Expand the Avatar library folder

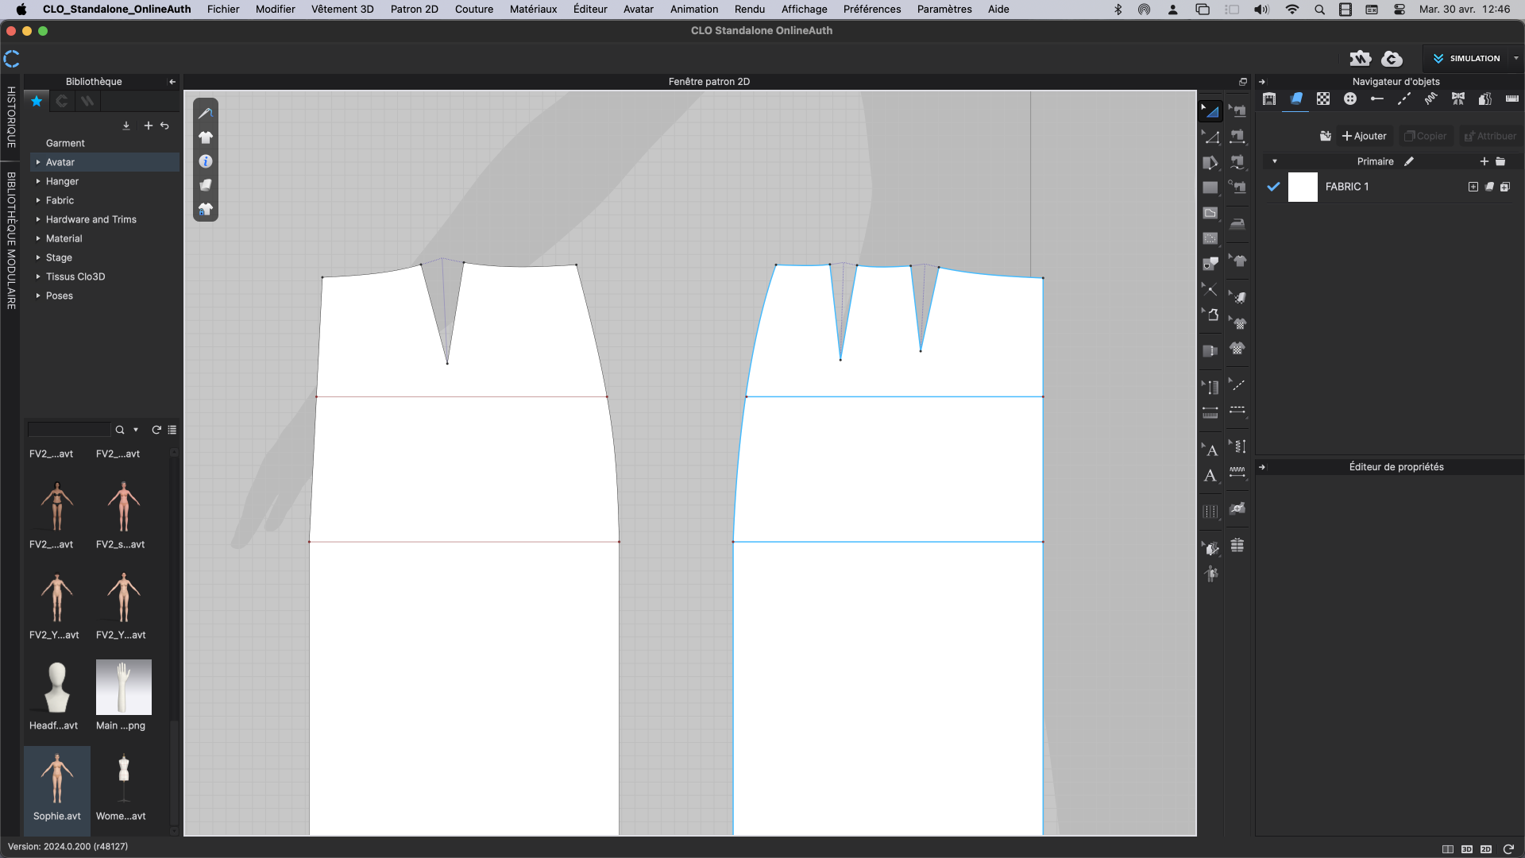point(38,162)
